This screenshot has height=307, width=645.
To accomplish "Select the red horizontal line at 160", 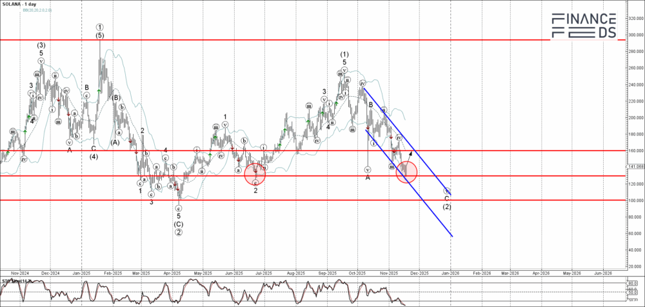I will click(x=313, y=151).
